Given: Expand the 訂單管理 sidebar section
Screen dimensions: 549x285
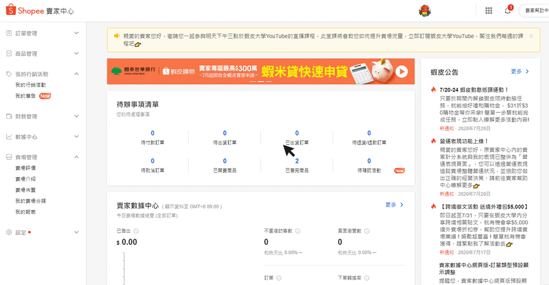Looking at the screenshot, I should click(x=76, y=33).
